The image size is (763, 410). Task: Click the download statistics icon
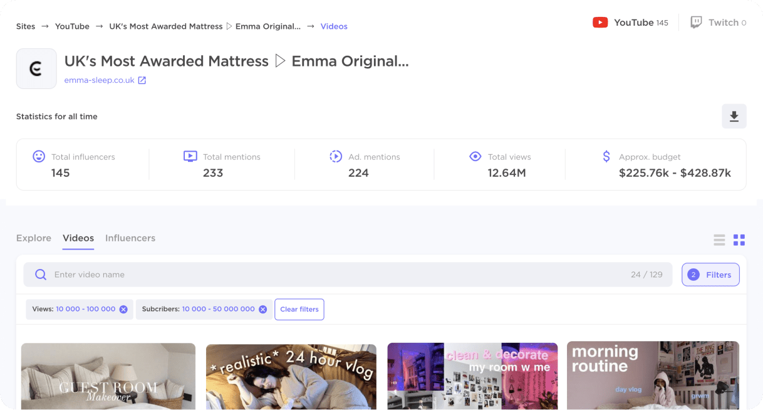(x=734, y=117)
